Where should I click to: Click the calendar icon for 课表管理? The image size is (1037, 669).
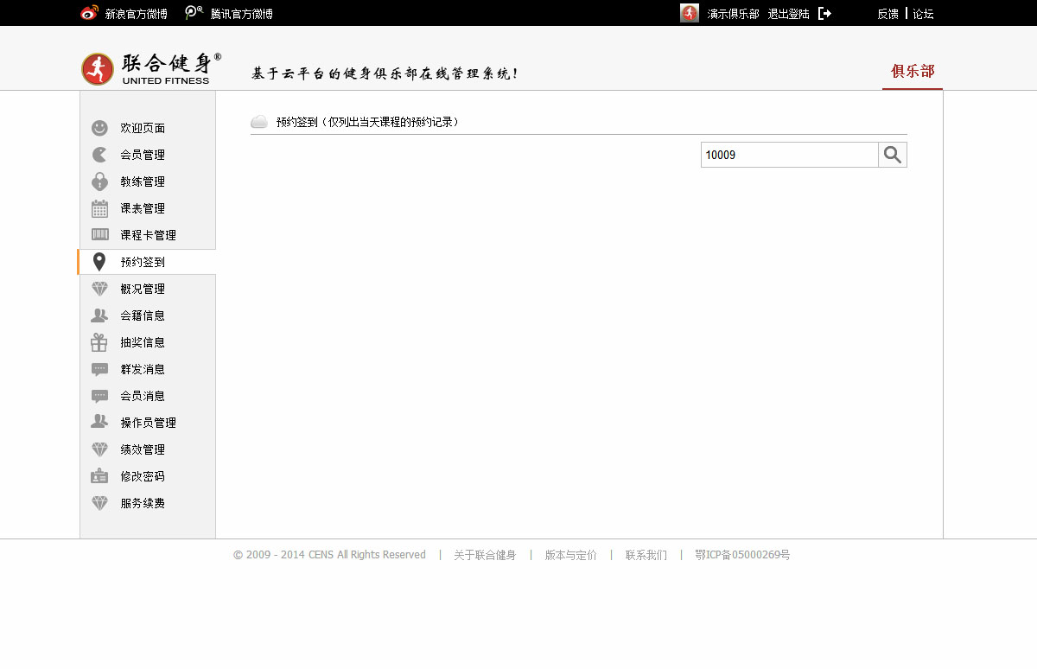(99, 208)
